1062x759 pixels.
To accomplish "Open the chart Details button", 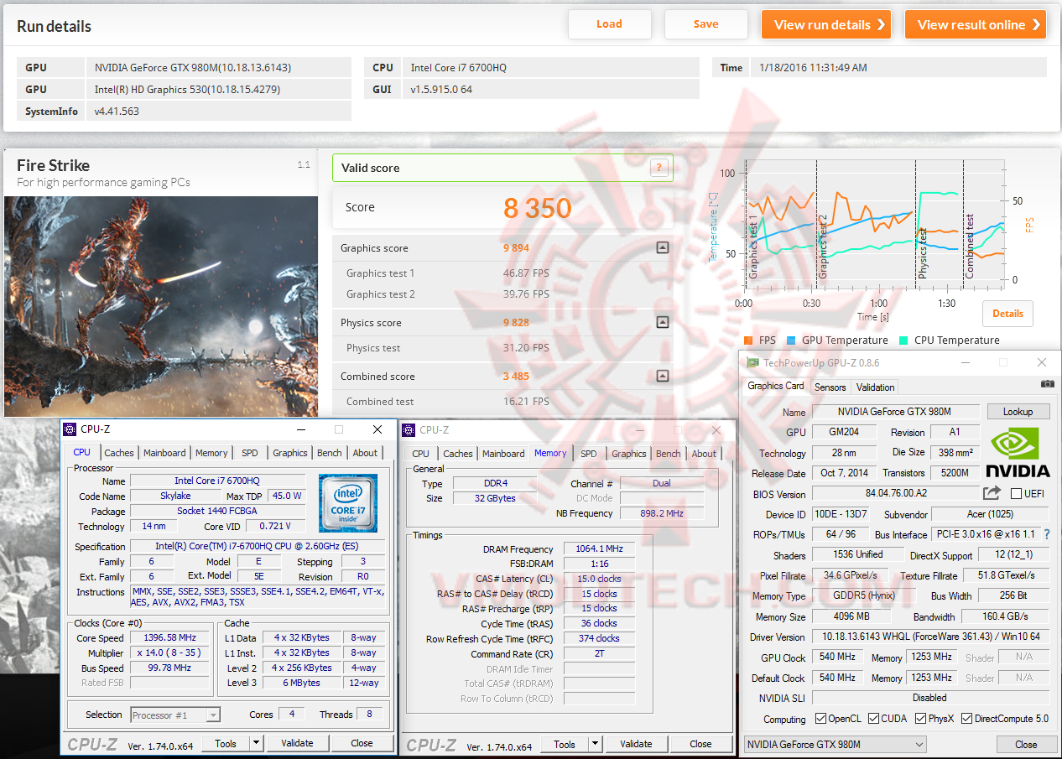I will pos(1007,314).
